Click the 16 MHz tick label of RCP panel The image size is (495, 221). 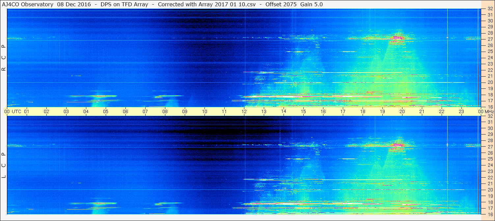[490, 107]
